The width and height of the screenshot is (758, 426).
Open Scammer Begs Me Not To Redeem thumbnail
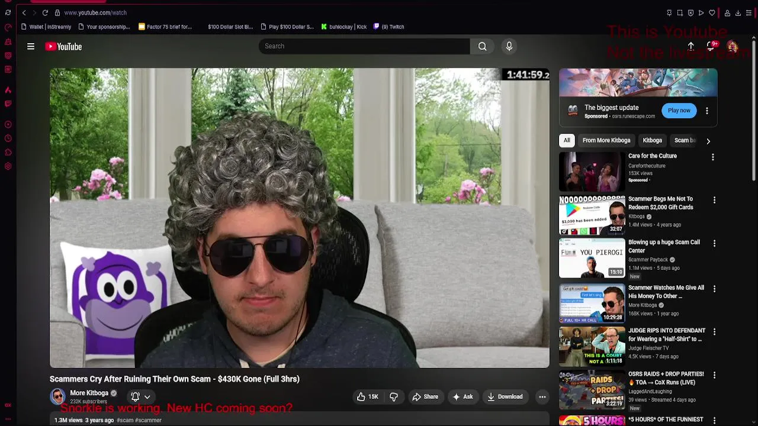(592, 215)
